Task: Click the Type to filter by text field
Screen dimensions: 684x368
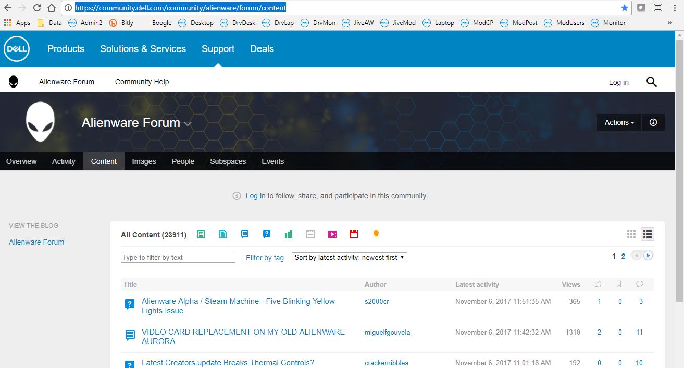Action: [x=178, y=257]
